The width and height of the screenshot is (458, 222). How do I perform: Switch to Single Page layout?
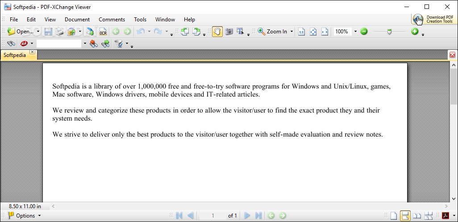pyautogui.click(x=394, y=216)
